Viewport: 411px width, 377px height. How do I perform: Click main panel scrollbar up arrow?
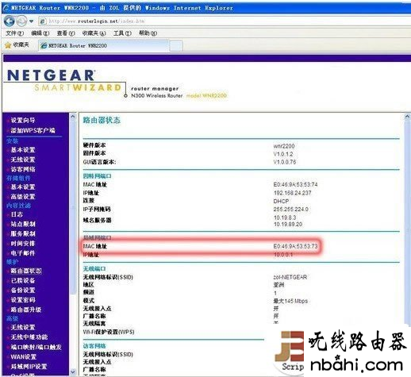[407, 117]
